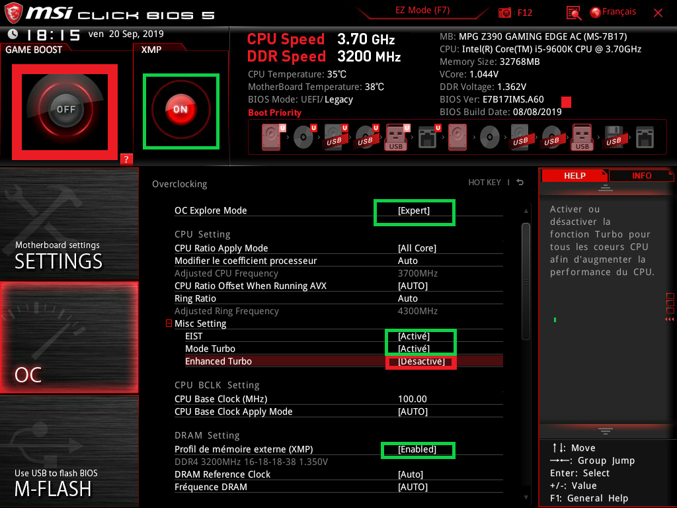Viewport: 677px width, 508px height.
Task: Select the legacy hard disk boot icon
Action: (x=458, y=137)
